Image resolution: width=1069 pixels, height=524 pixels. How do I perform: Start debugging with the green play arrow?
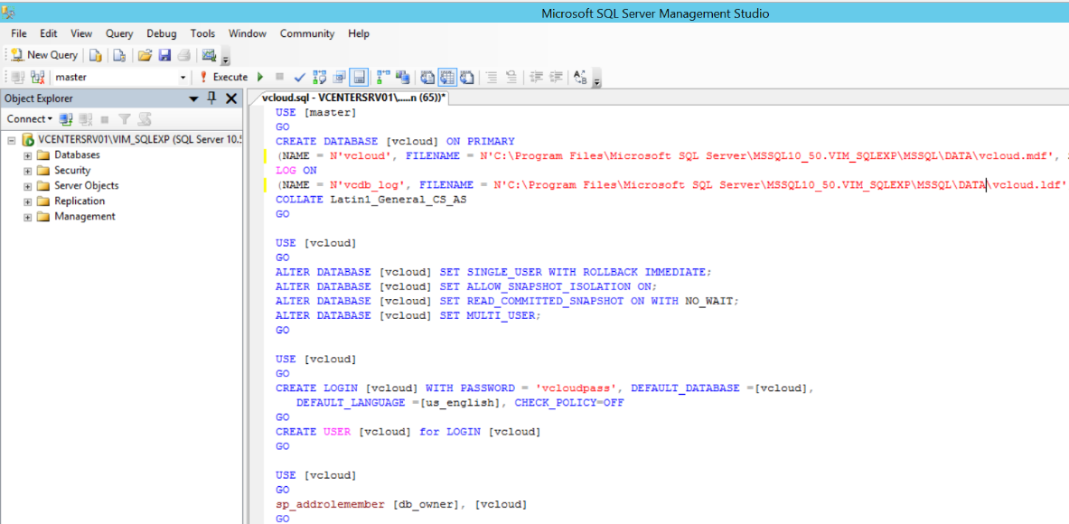point(260,77)
